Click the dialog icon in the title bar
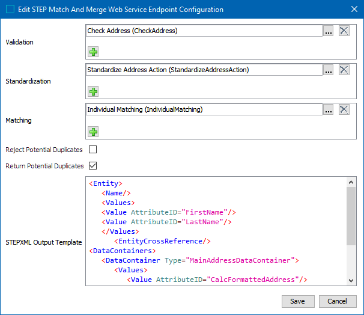The image size is (364, 315). (10, 10)
